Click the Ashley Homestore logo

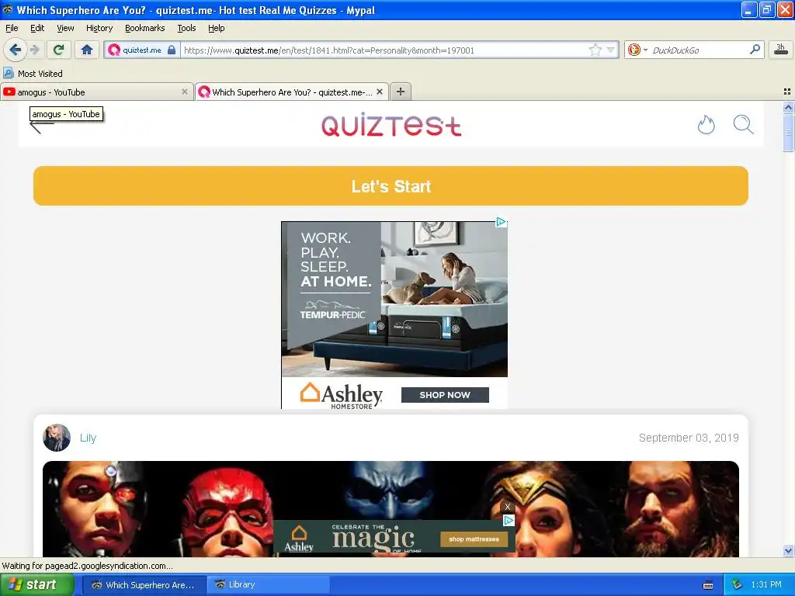coord(342,396)
